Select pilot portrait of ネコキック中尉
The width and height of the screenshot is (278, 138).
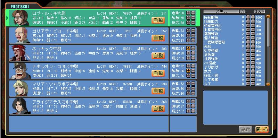20,53
